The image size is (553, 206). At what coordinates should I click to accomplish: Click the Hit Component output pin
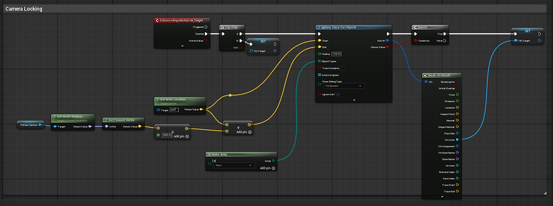point(458,146)
